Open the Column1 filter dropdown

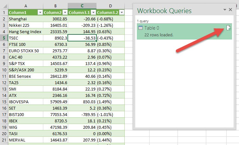tap(40, 12)
